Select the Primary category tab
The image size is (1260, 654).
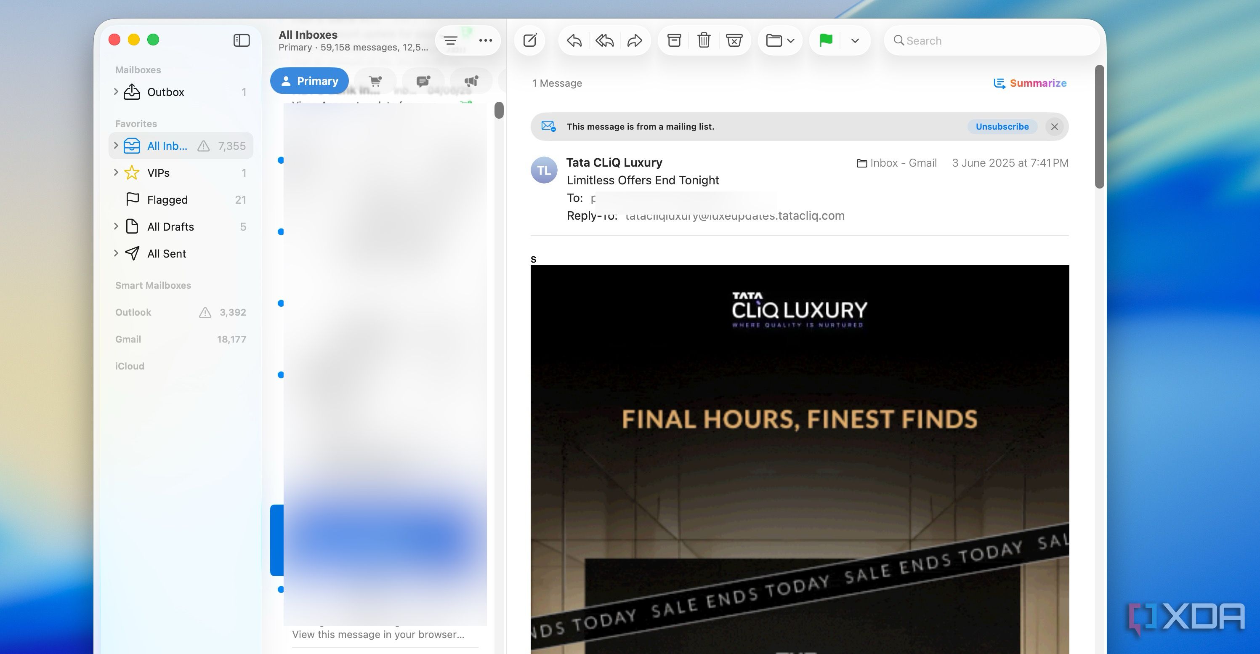coord(309,81)
